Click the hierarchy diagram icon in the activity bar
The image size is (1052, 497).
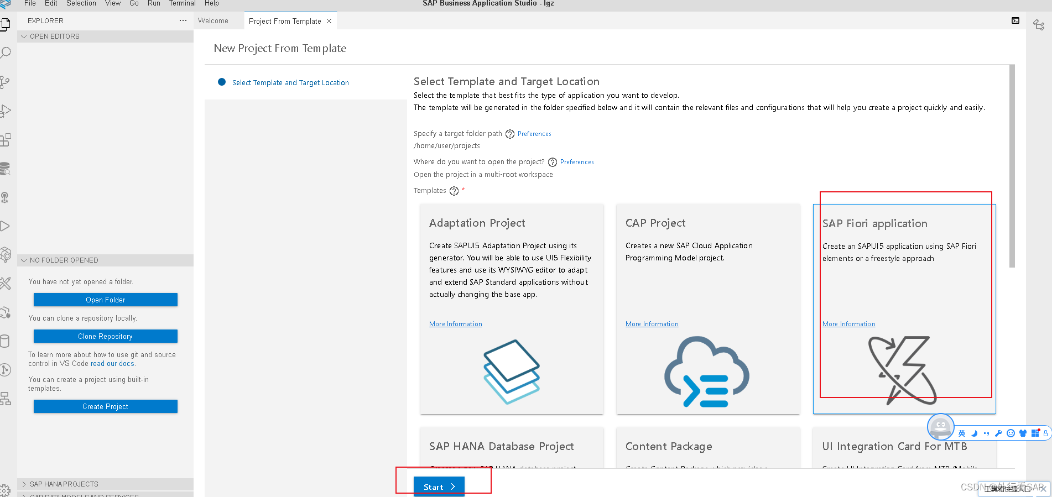6,399
